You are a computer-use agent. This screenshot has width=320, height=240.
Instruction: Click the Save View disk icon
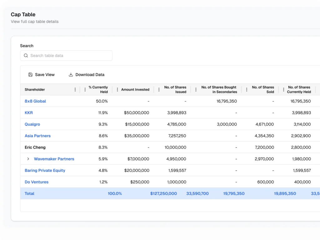(30, 75)
